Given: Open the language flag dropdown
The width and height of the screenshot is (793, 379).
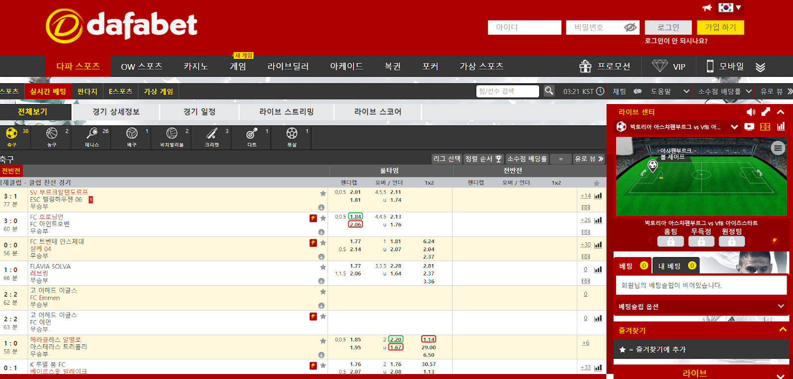Looking at the screenshot, I should [x=730, y=7].
